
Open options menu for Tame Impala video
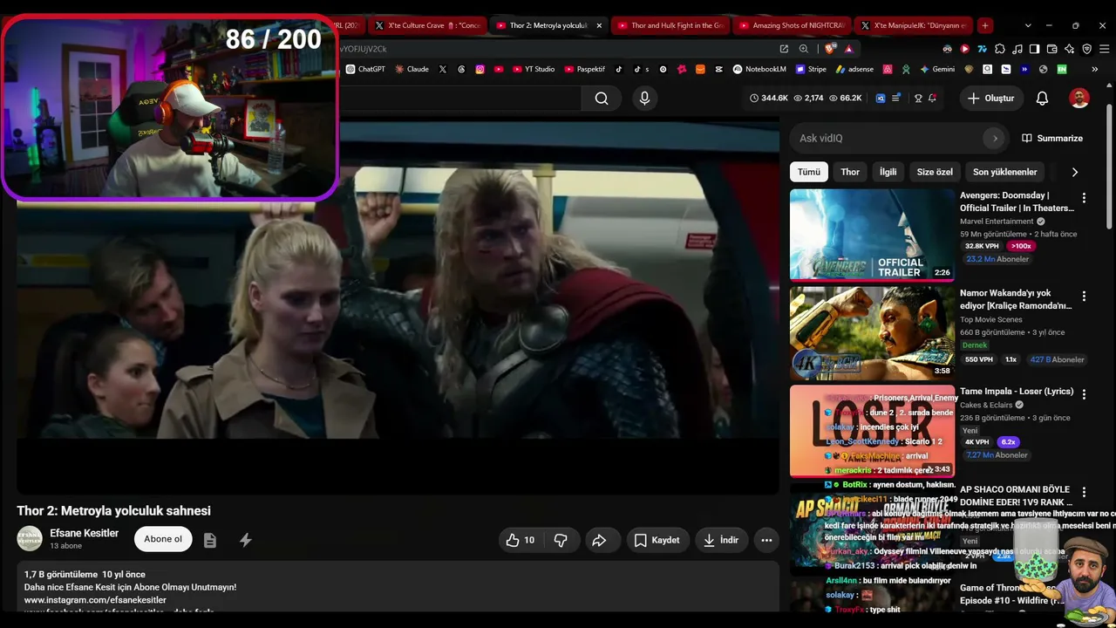[1084, 394]
